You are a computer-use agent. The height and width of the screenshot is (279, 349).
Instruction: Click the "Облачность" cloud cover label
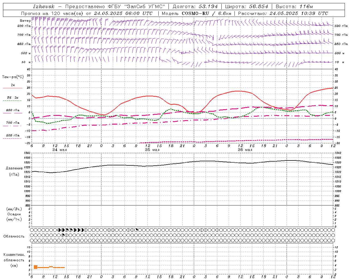click(x=14, y=236)
